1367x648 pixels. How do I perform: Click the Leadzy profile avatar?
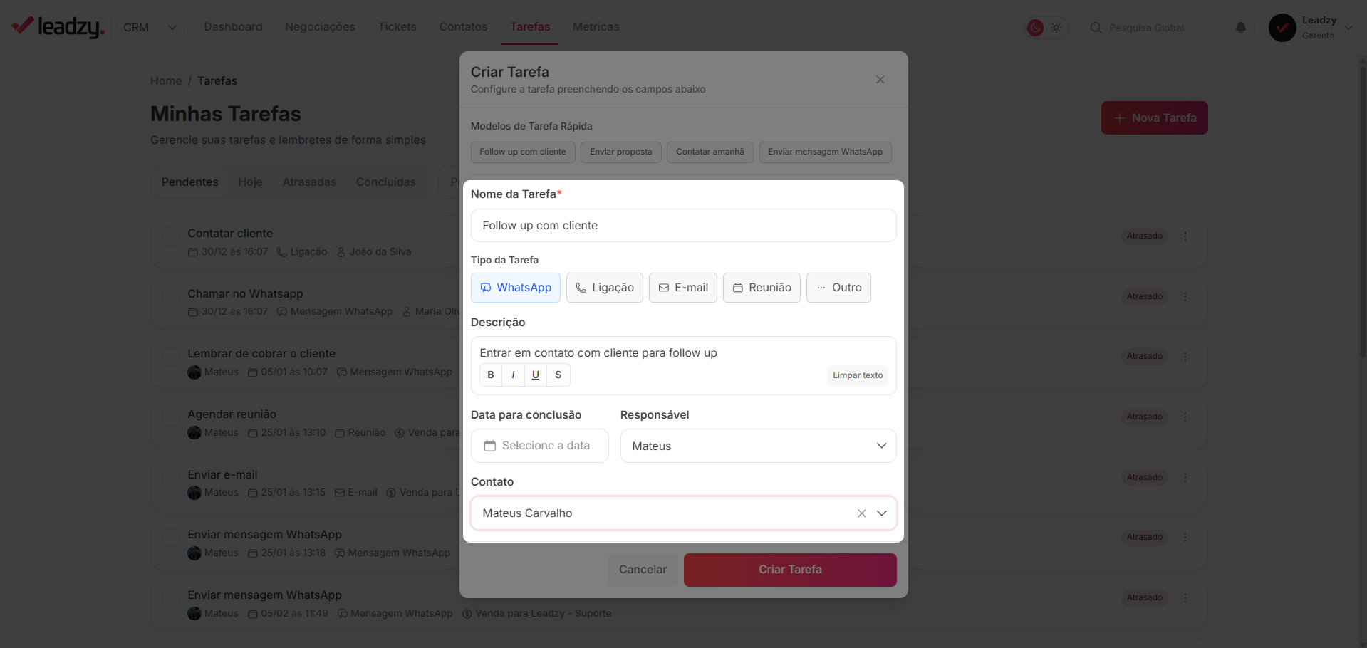[x=1282, y=28]
